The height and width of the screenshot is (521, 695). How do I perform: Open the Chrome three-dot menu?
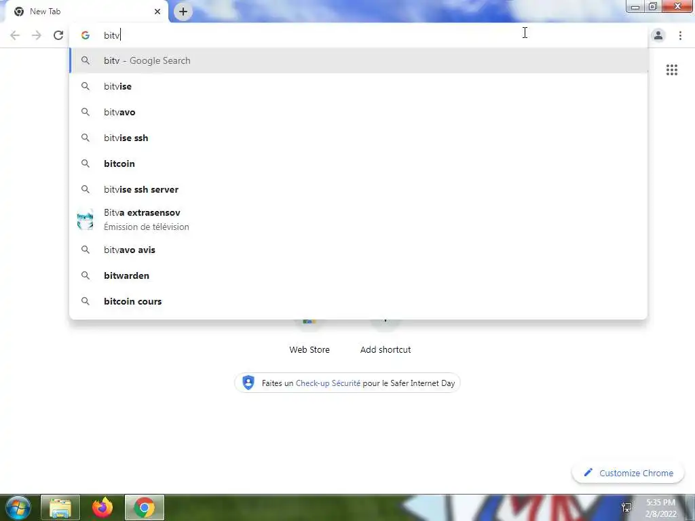pyautogui.click(x=680, y=35)
